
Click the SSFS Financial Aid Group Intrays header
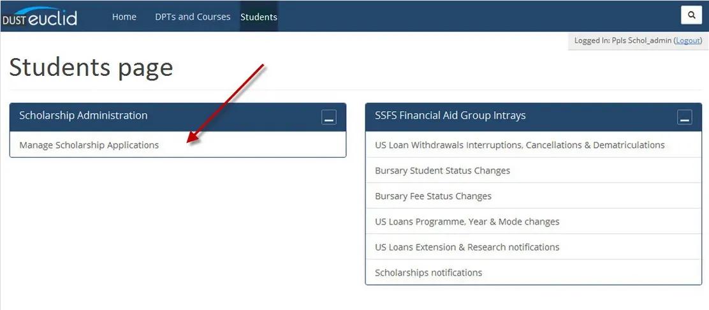(450, 115)
